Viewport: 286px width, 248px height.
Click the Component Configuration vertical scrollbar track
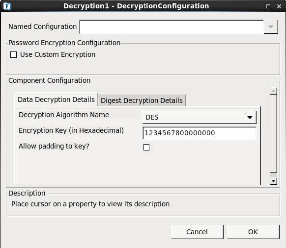[x=273, y=134]
